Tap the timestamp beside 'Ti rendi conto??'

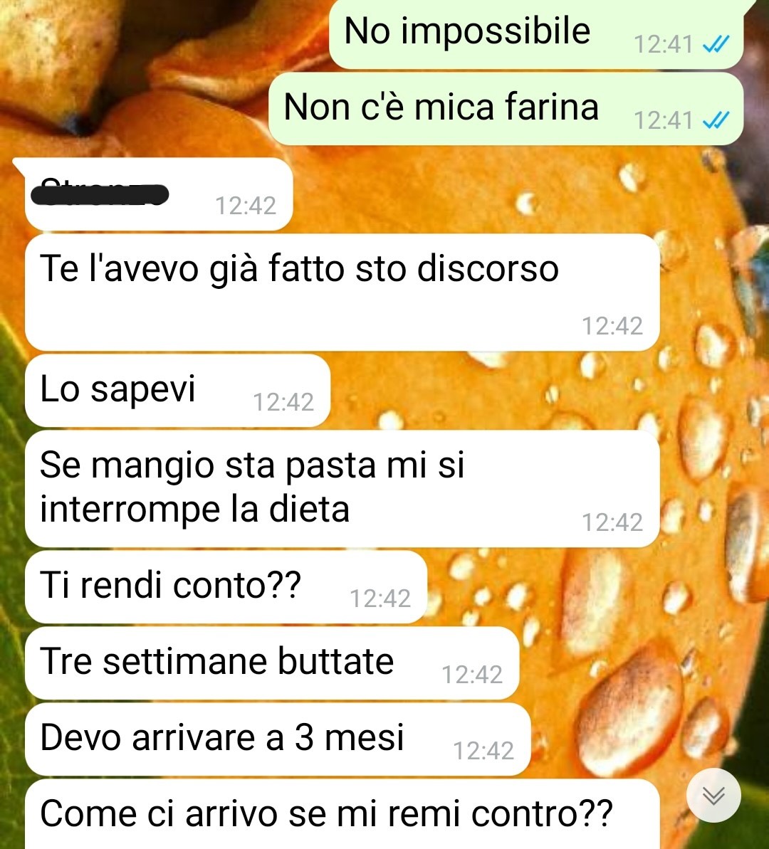[380, 598]
